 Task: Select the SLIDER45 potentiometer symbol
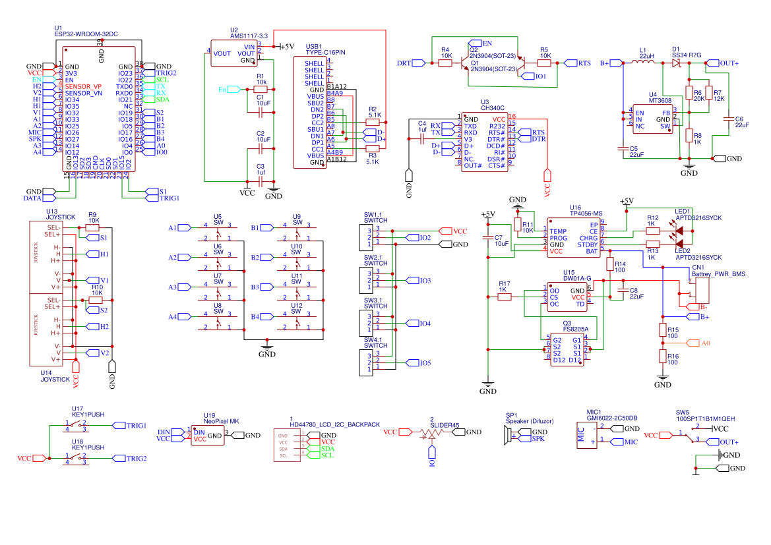tap(431, 432)
